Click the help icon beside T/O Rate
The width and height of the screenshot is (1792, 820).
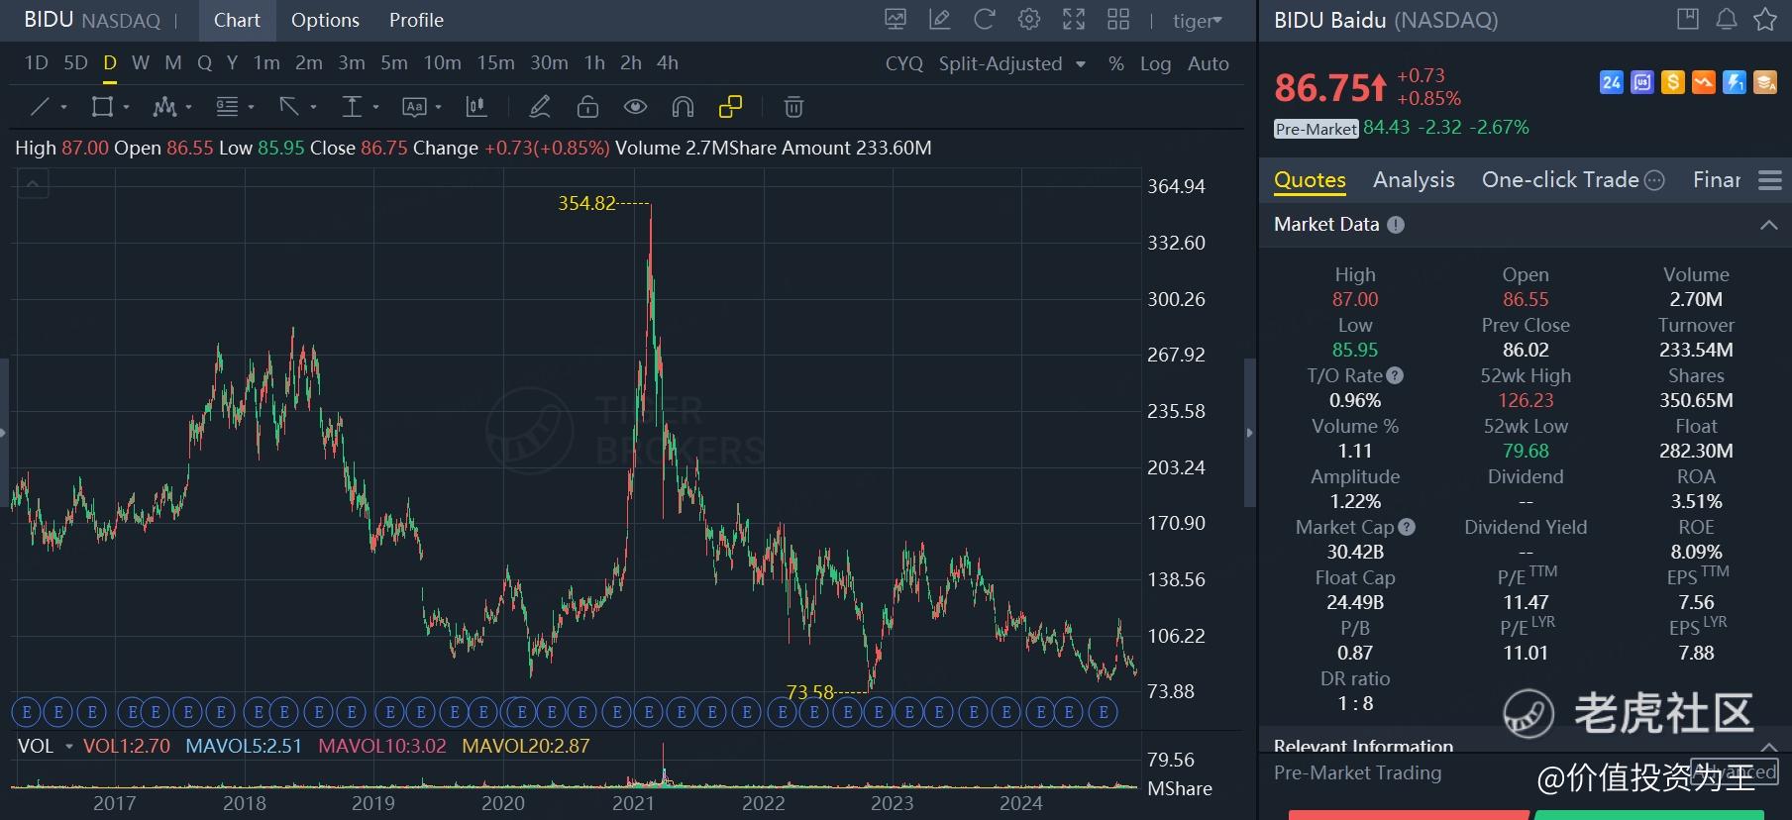click(x=1395, y=375)
